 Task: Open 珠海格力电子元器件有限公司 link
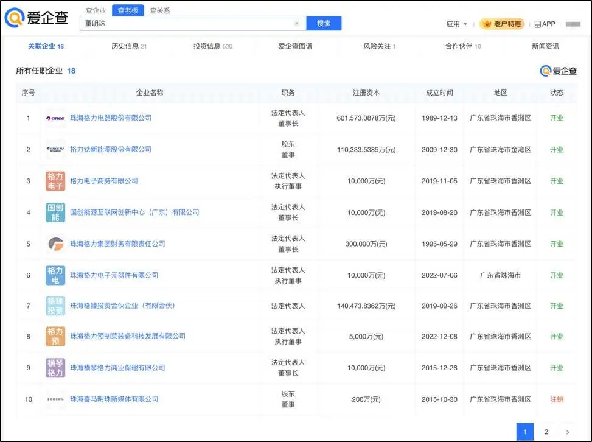(114, 275)
